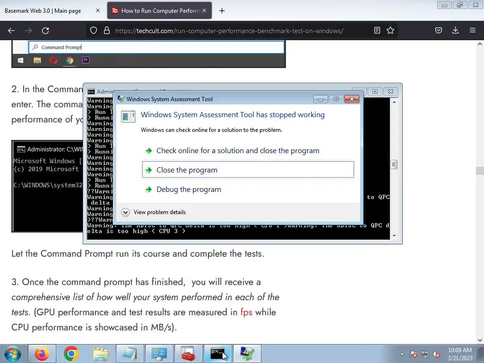
Task: Close the Windows System Assessment Tool dialog
Action: (352, 99)
